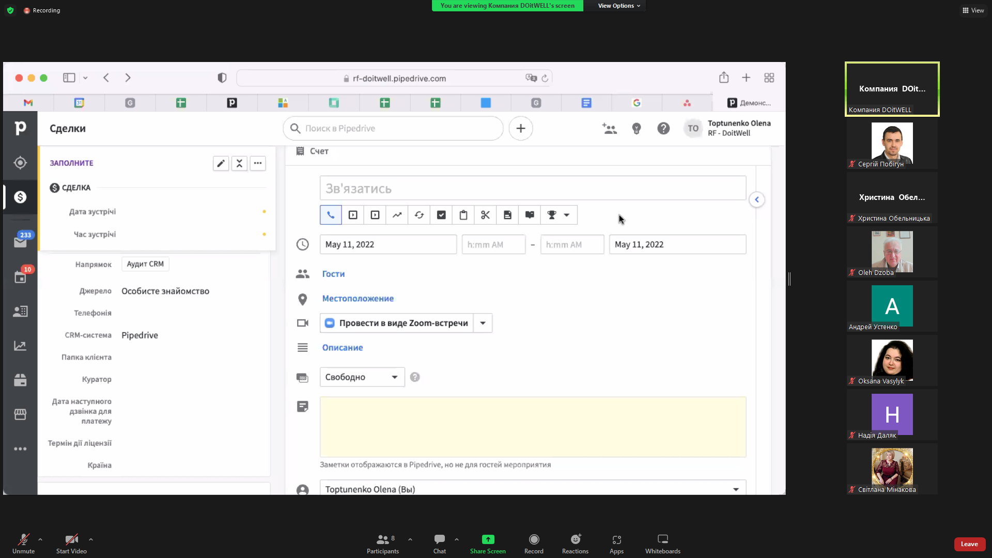Open the Google browser tab
This screenshot has height=558, width=992.
pos(637,103)
